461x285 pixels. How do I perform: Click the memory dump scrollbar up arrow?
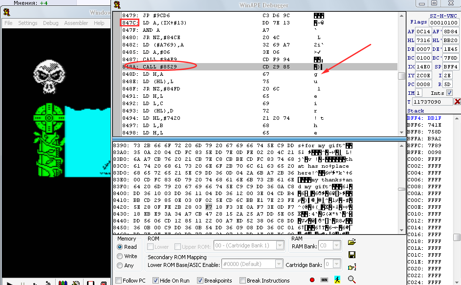point(402,146)
